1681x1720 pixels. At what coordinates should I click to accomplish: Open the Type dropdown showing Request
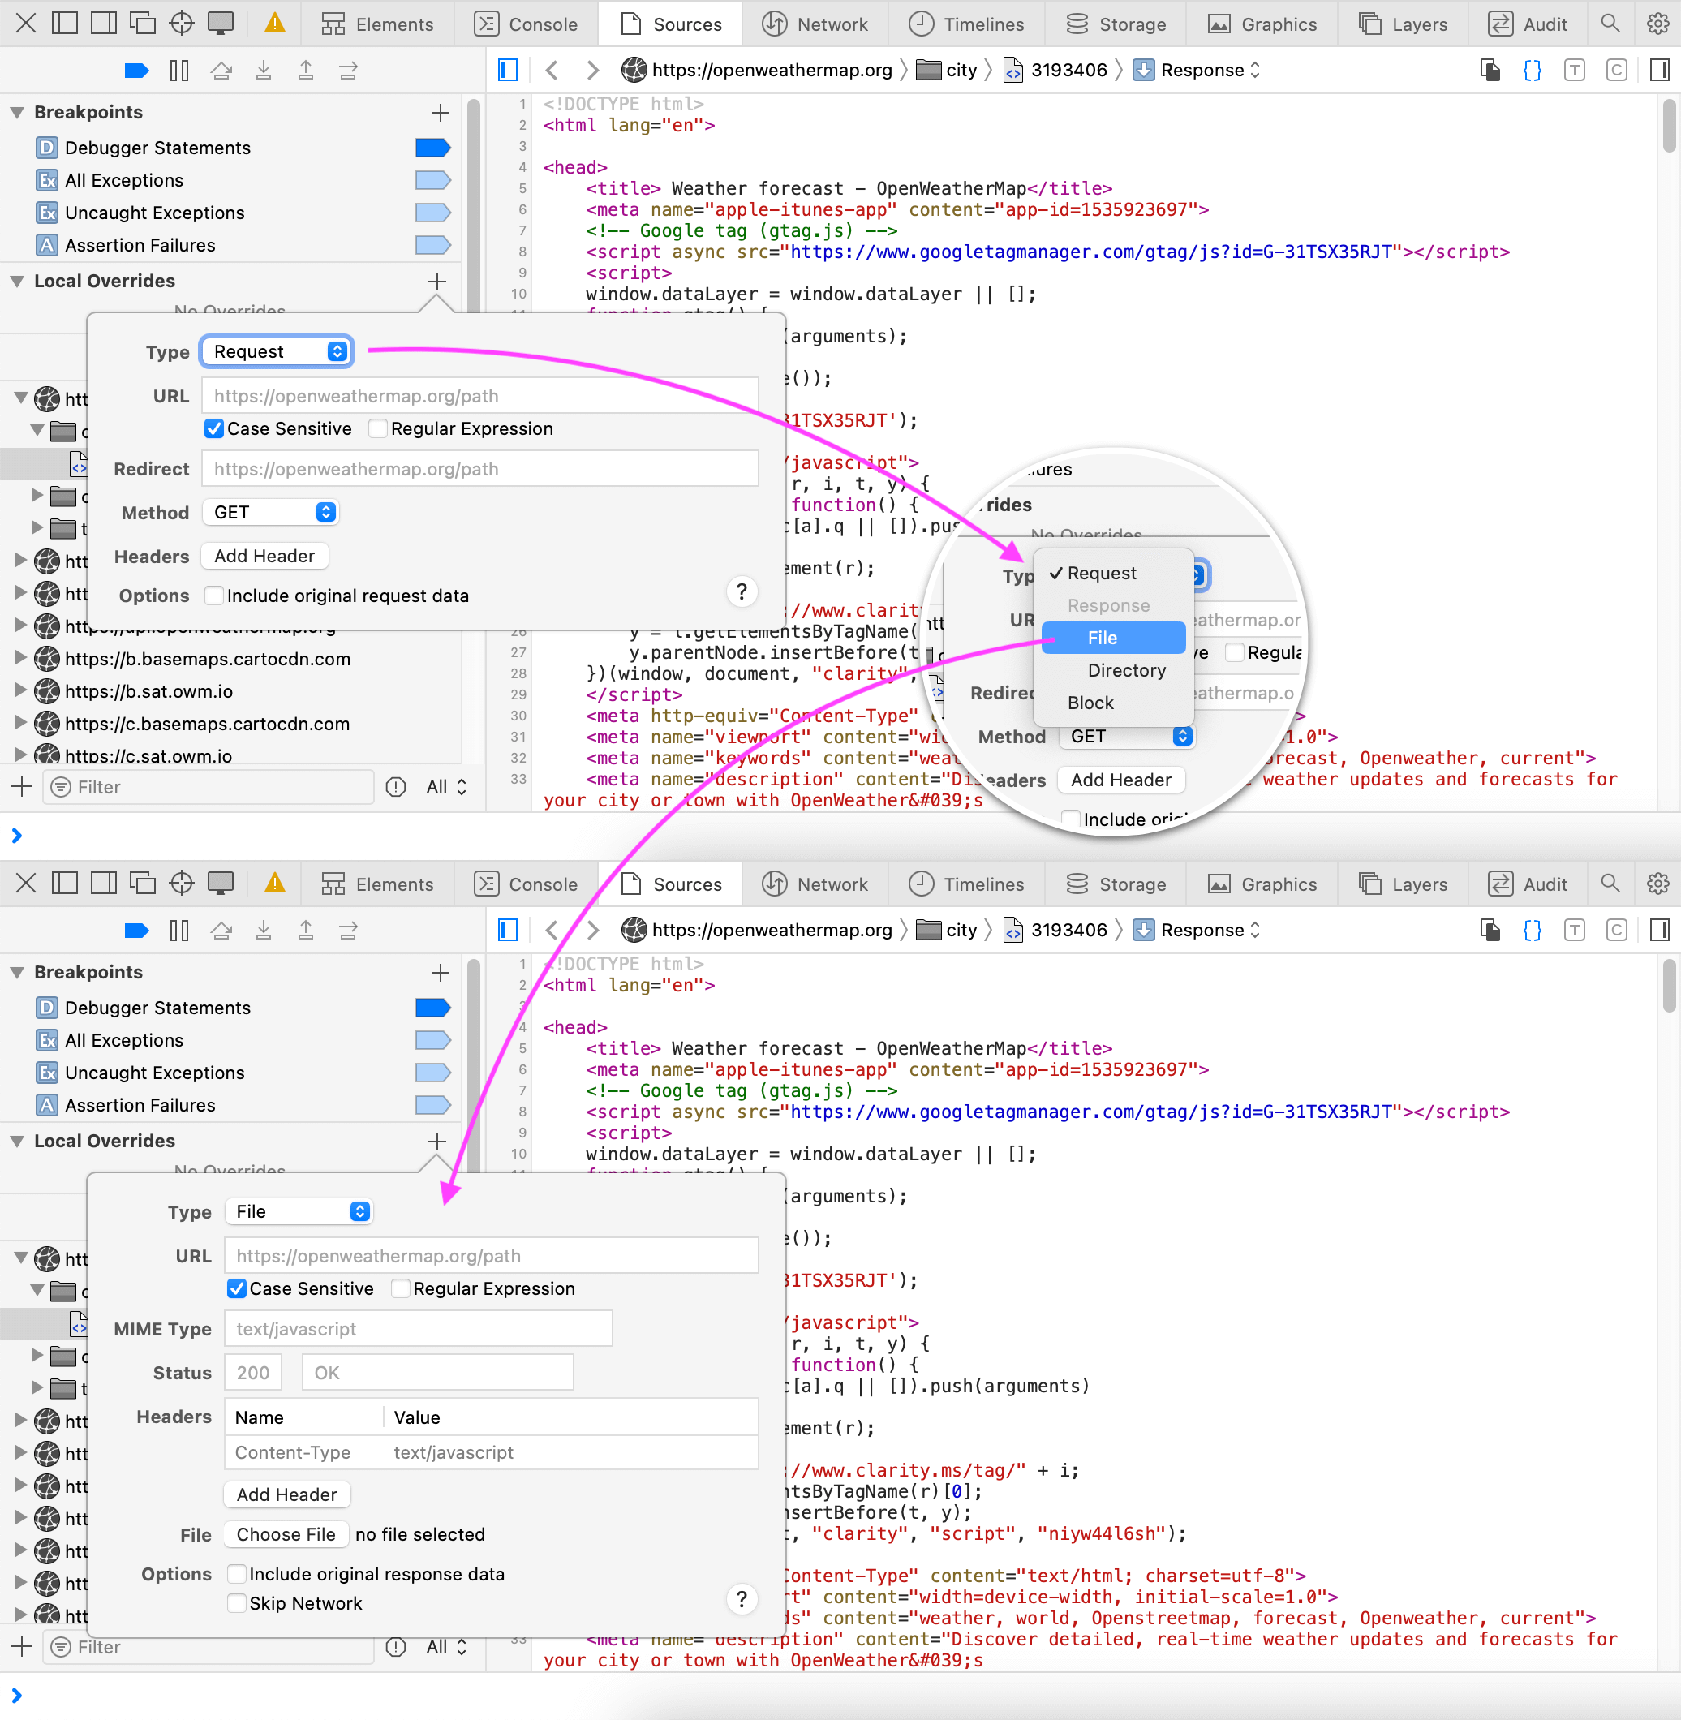[x=277, y=351]
